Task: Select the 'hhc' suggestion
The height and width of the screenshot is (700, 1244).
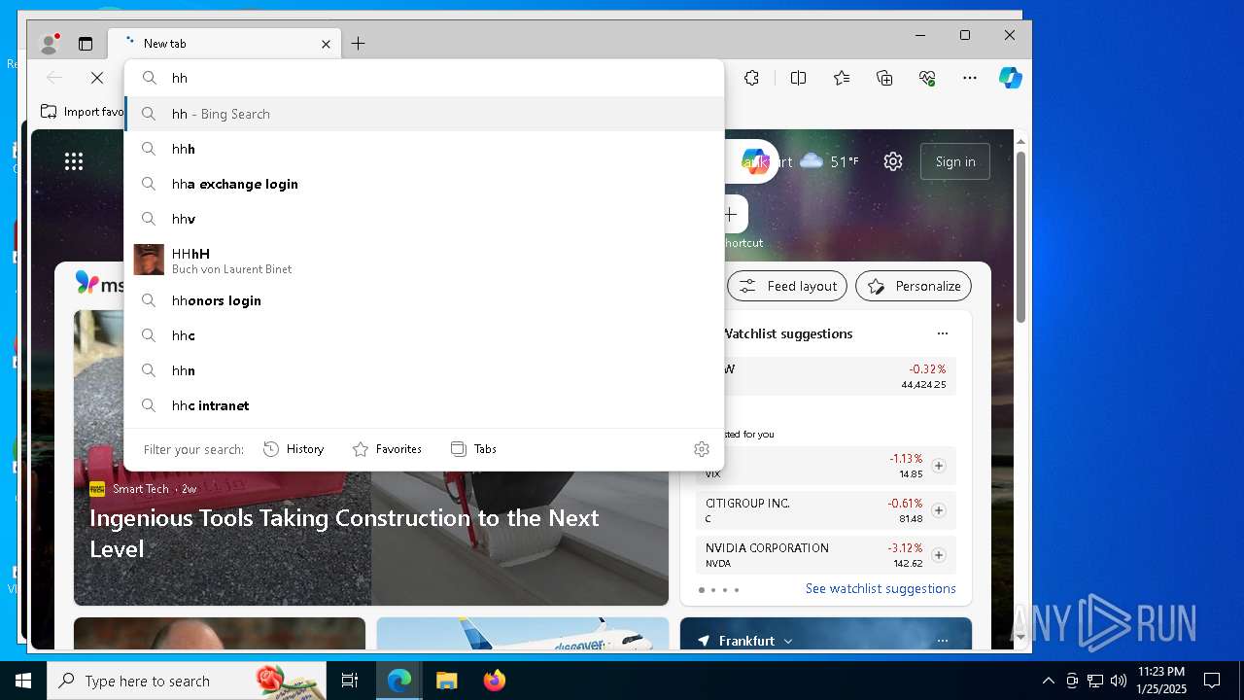Action: click(425, 335)
